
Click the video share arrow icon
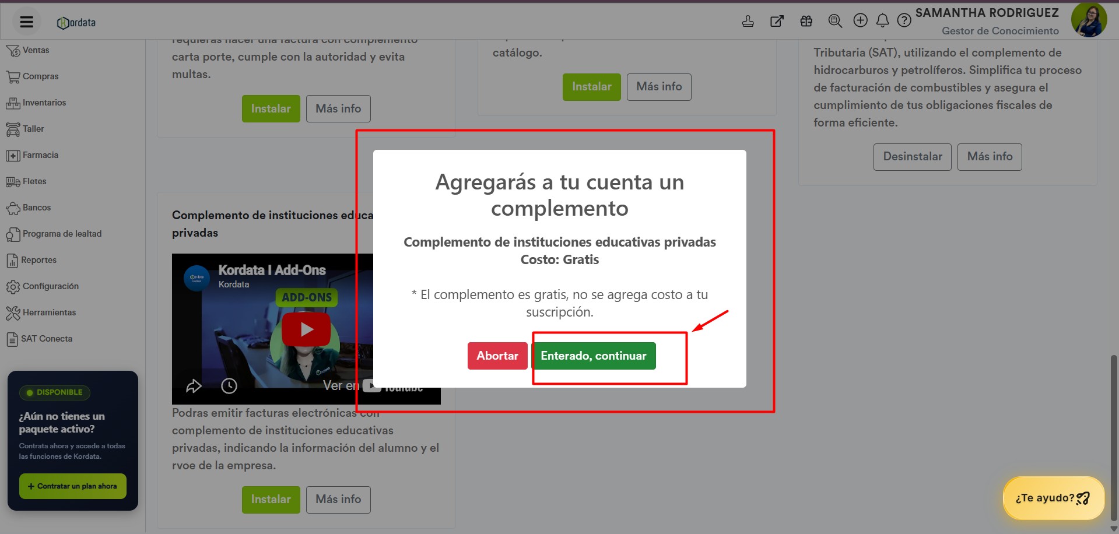pos(194,386)
